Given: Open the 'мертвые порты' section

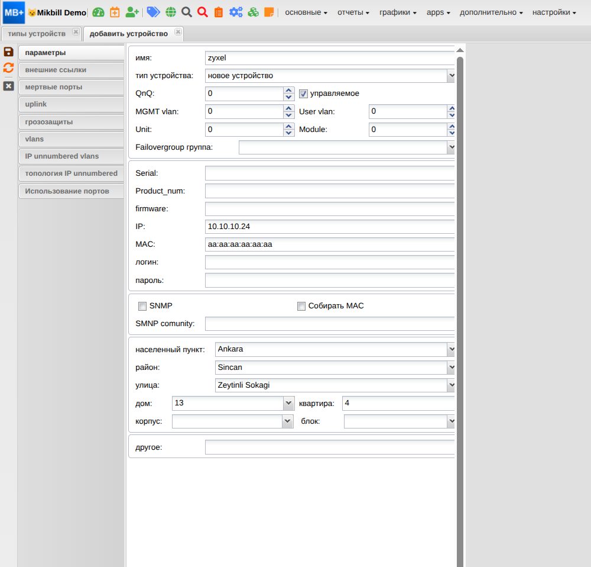Looking at the screenshot, I should [x=72, y=87].
